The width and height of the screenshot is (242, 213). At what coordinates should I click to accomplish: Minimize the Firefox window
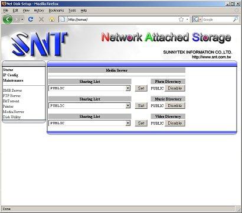tap(228, 4)
